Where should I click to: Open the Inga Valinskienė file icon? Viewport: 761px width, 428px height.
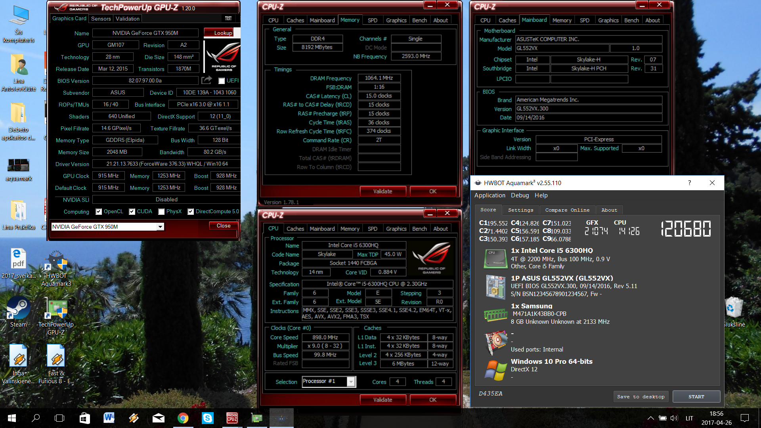pyautogui.click(x=19, y=364)
